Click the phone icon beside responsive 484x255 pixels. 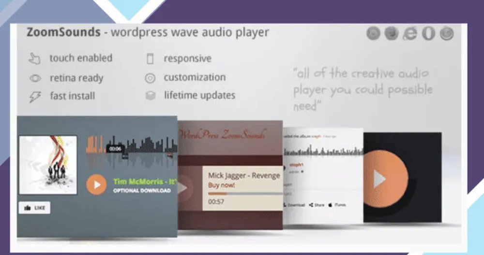coord(150,59)
